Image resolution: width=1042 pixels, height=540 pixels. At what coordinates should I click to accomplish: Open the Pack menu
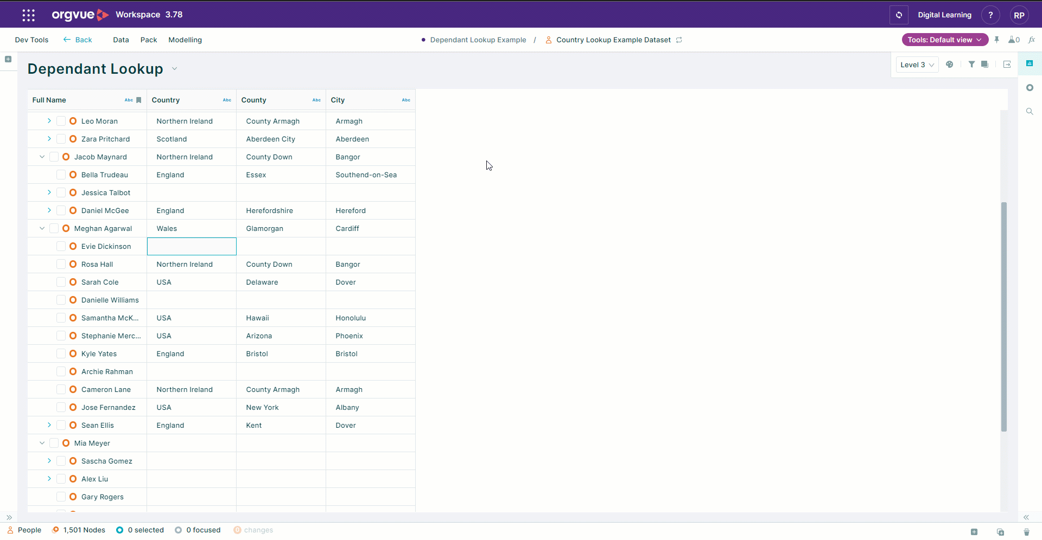tap(149, 40)
